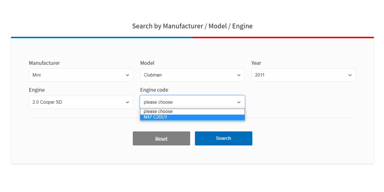The width and height of the screenshot is (384, 192).
Task: Open the Engine dropdown showing 2.0 Cooper SD
Action: [81, 102]
